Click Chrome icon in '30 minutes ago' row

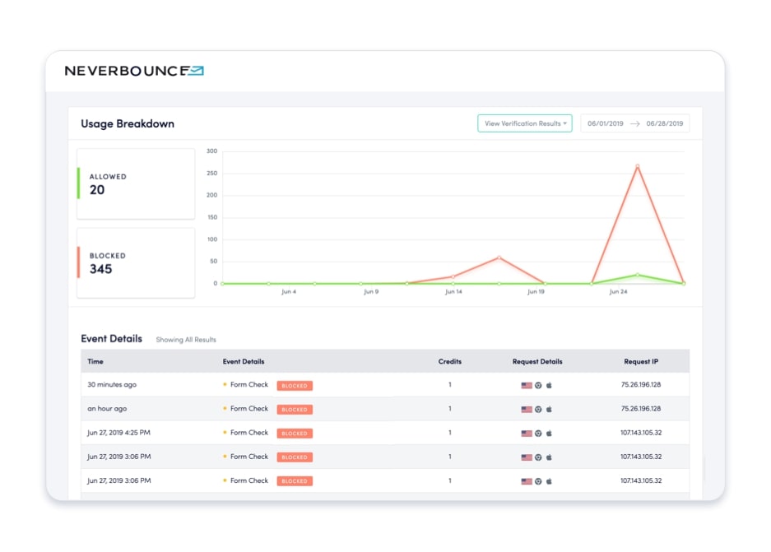coord(538,385)
